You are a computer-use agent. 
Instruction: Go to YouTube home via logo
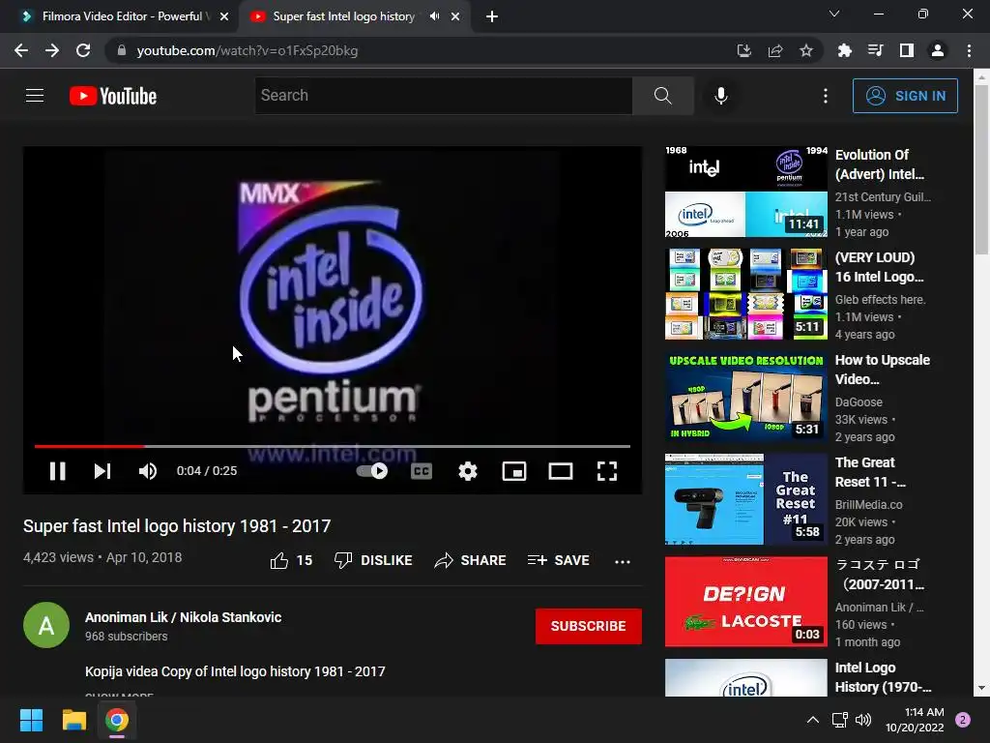pos(113,96)
